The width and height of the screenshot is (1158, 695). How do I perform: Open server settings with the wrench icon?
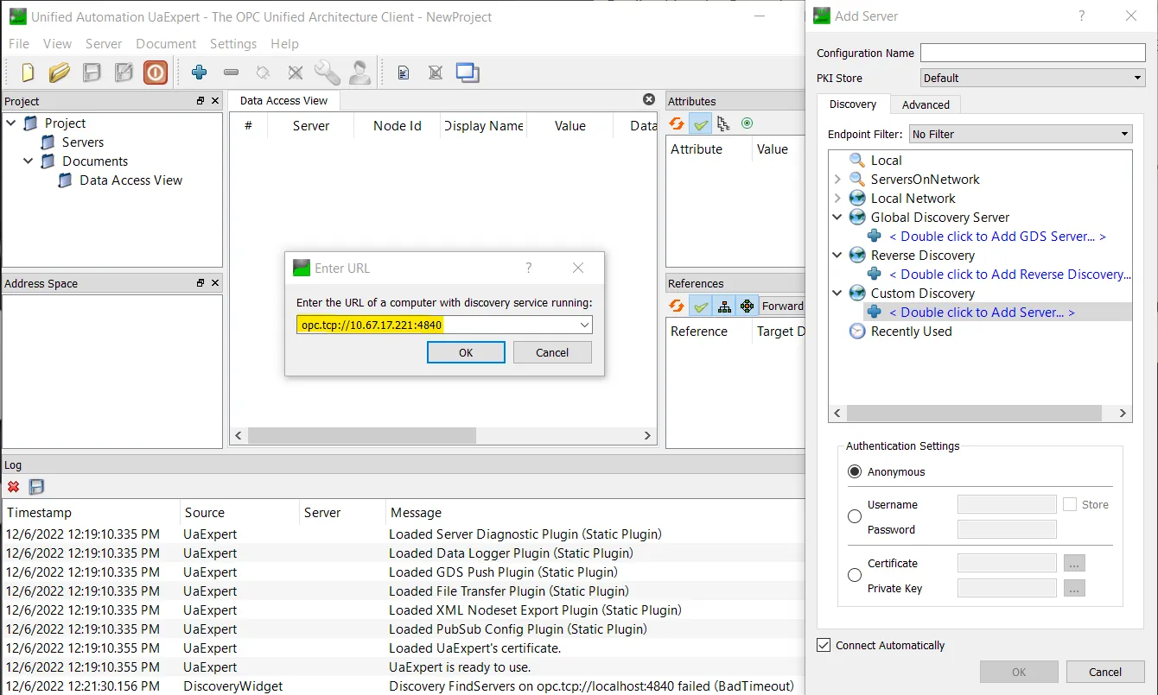[x=327, y=73]
